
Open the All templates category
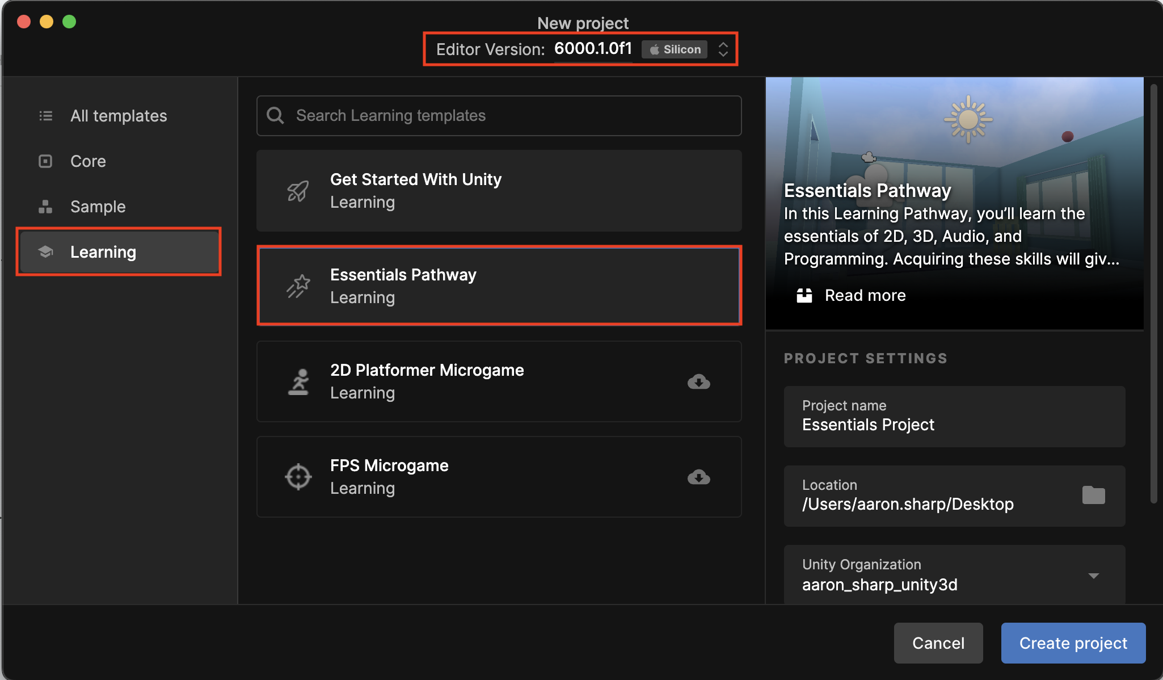(x=119, y=116)
